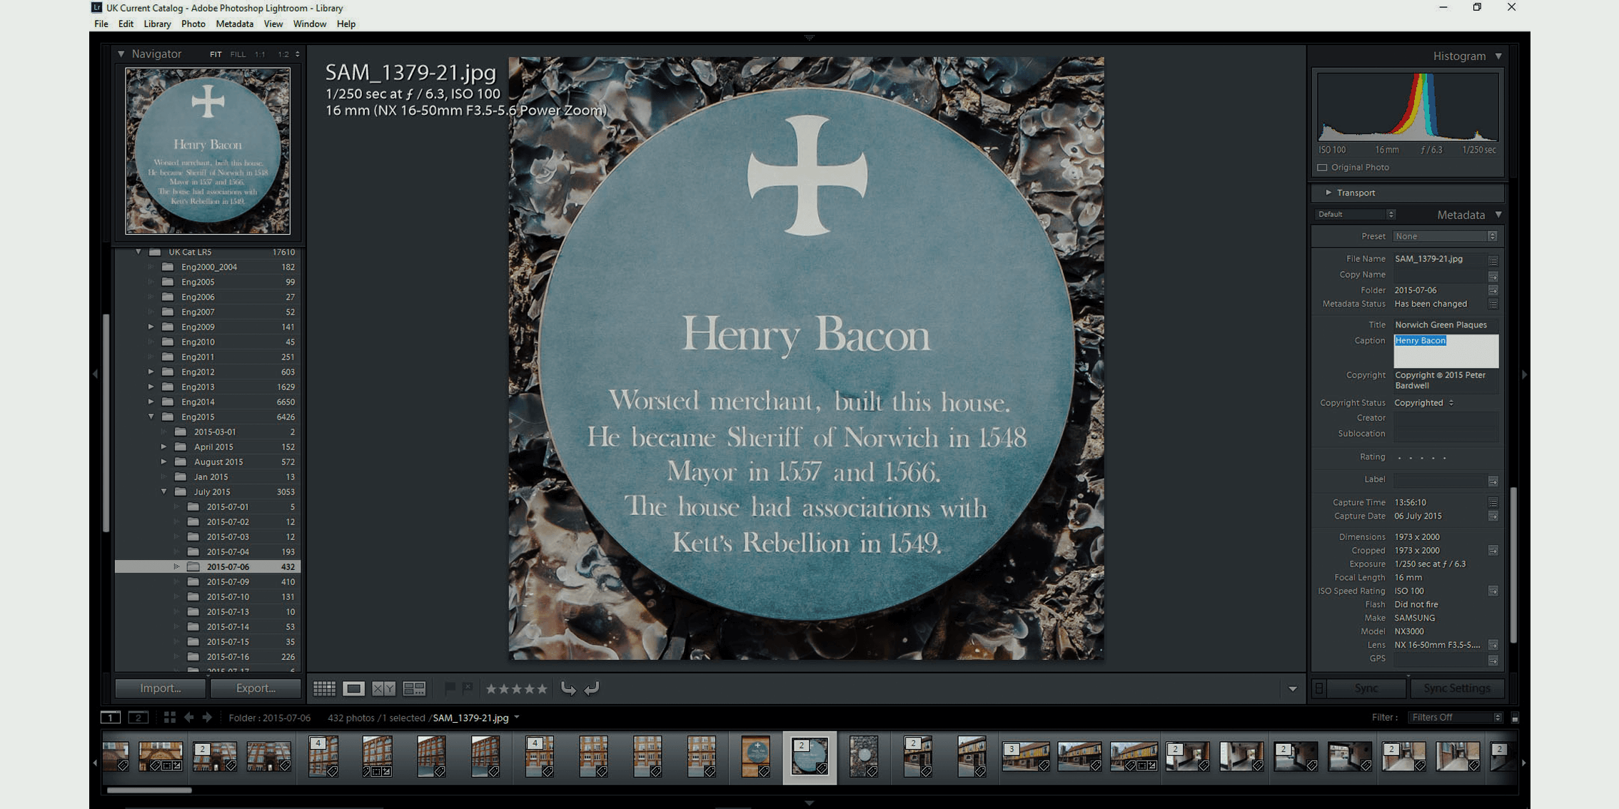The width and height of the screenshot is (1619, 809).
Task: Set photo as rejected flag
Action: click(468, 688)
